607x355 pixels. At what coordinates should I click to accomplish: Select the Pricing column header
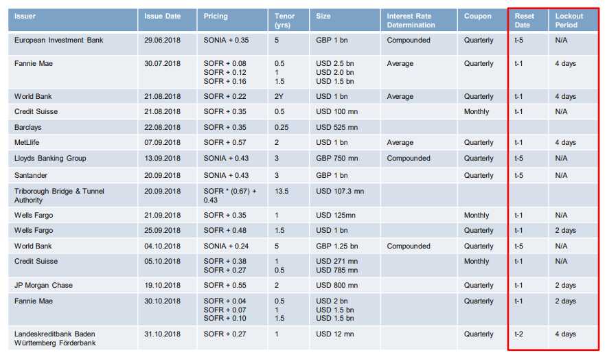click(x=233, y=20)
